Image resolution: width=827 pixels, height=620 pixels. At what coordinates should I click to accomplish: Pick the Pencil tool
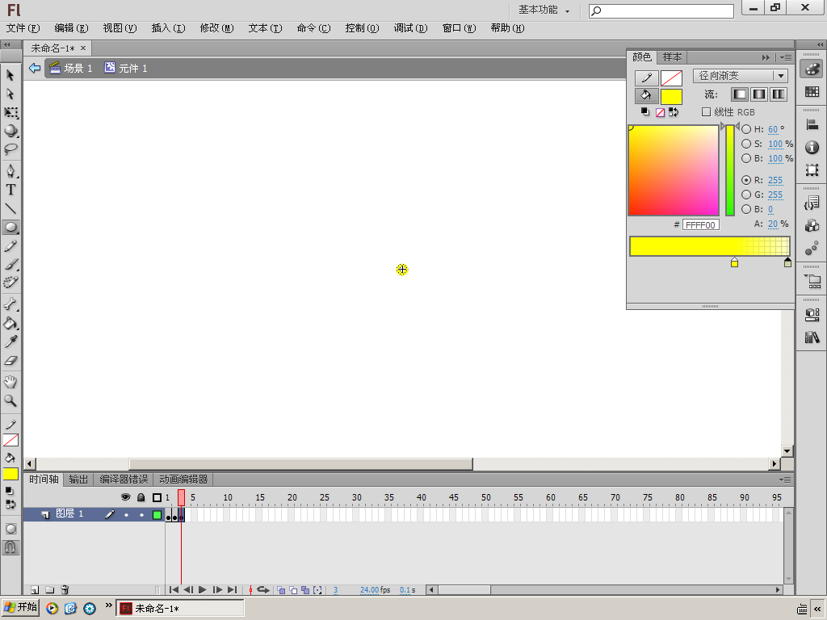[10, 246]
